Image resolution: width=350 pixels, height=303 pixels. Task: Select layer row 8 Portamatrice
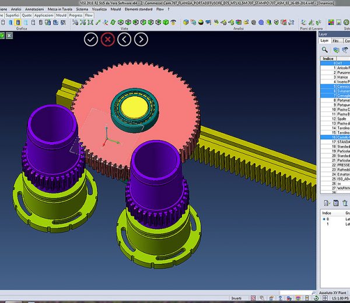[x=335, y=100]
